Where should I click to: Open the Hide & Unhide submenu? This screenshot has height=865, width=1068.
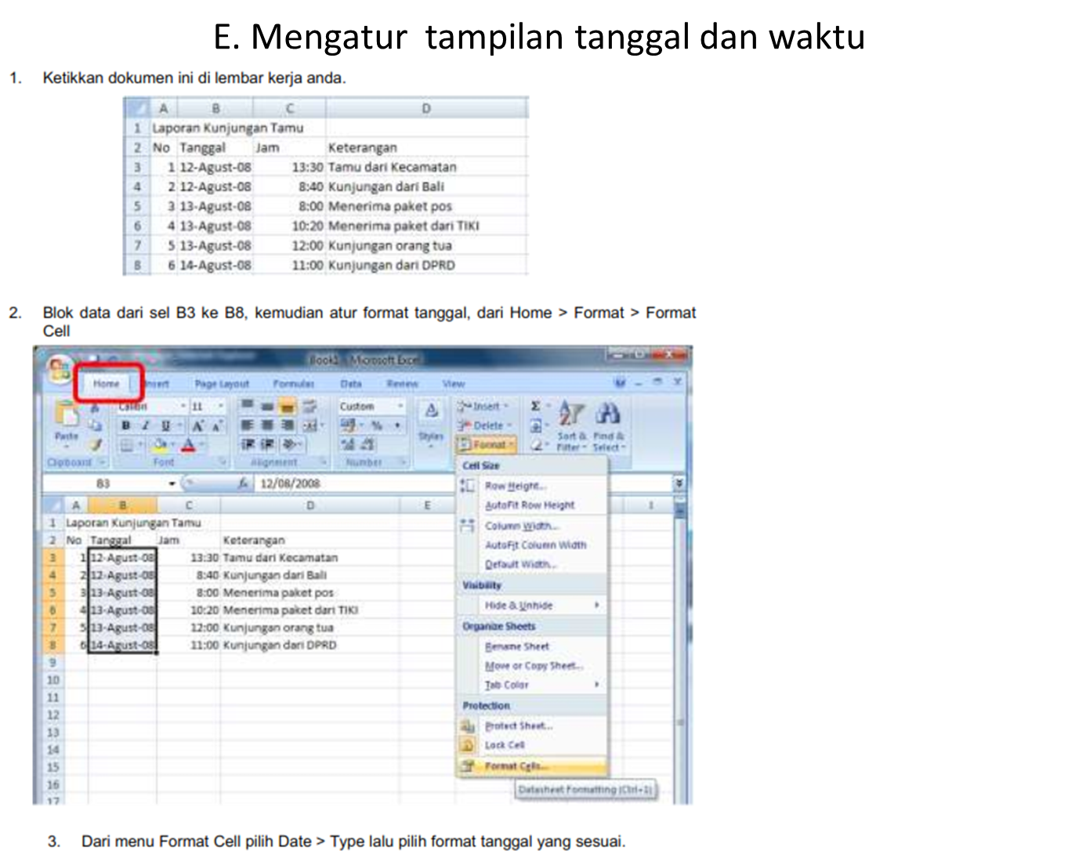[x=532, y=606]
